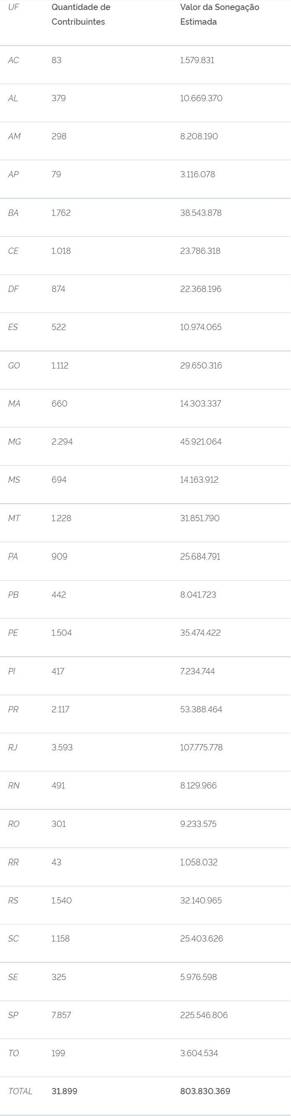
Task: Click value 10.669.370 in AL row
Action: tap(202, 98)
